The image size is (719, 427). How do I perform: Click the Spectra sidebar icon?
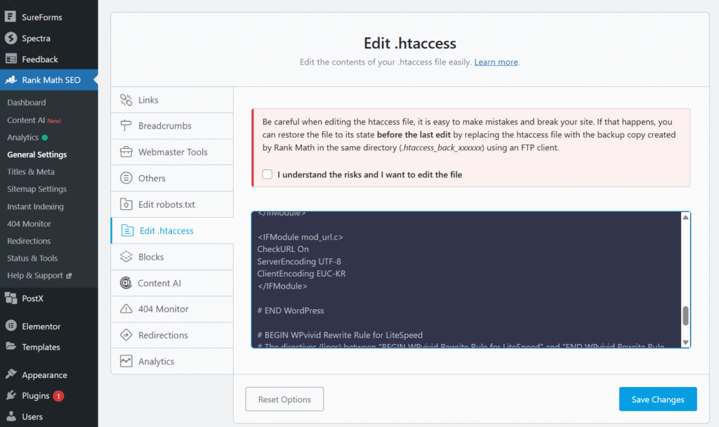click(11, 38)
